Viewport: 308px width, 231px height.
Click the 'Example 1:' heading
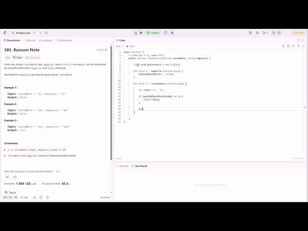pyautogui.click(x=11, y=88)
